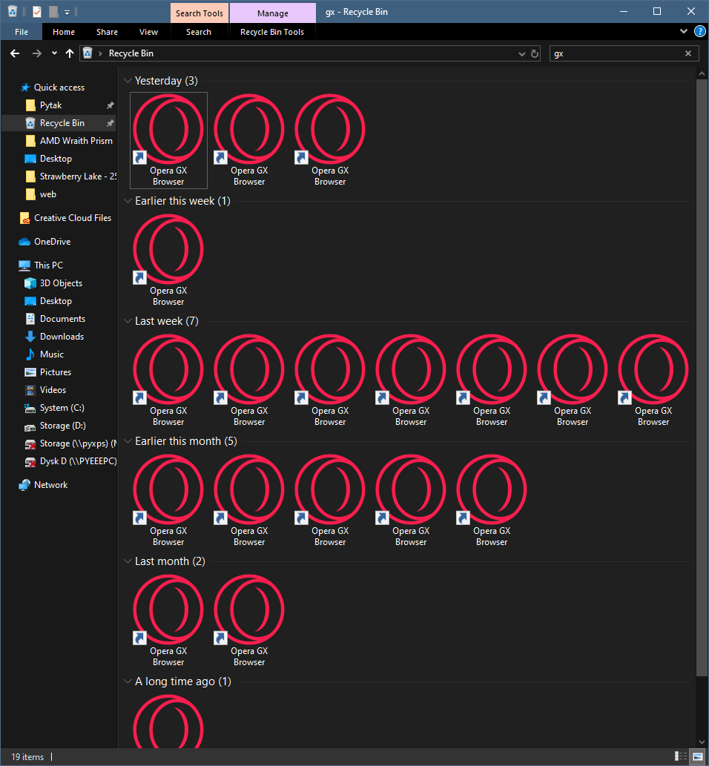Viewport: 709px width, 766px height.
Task: Open the address bar history dropdown
Action: pos(521,53)
